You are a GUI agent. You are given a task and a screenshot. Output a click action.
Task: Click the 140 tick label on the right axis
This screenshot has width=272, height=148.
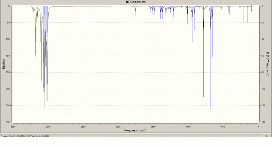263,122
